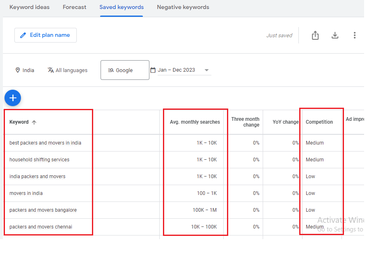Click the India location pin filter

coord(18,70)
